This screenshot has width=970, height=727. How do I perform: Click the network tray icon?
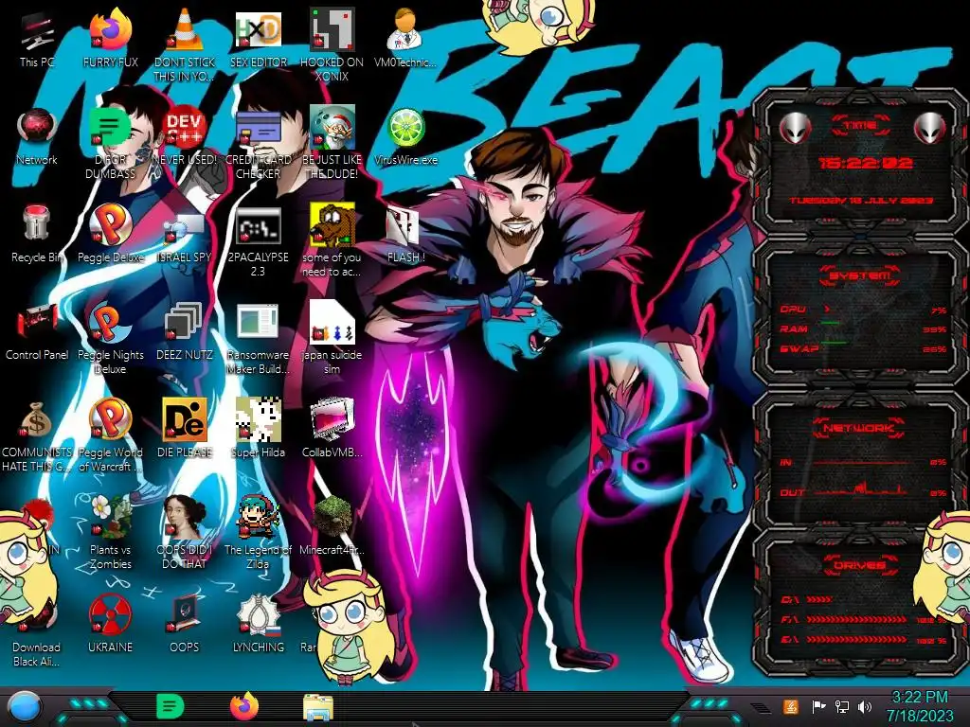(x=842, y=706)
